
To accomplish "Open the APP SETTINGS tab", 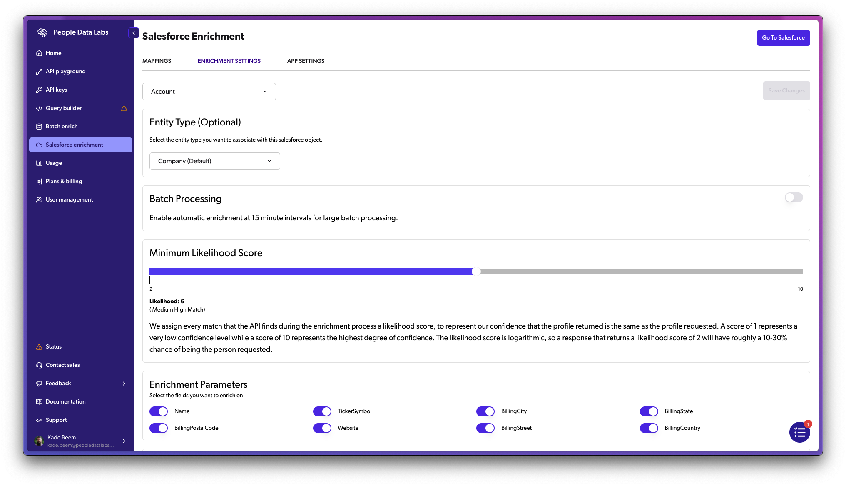I will [x=305, y=61].
